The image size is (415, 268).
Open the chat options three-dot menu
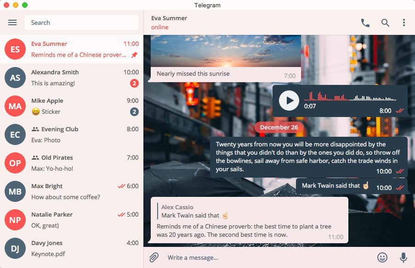click(404, 22)
